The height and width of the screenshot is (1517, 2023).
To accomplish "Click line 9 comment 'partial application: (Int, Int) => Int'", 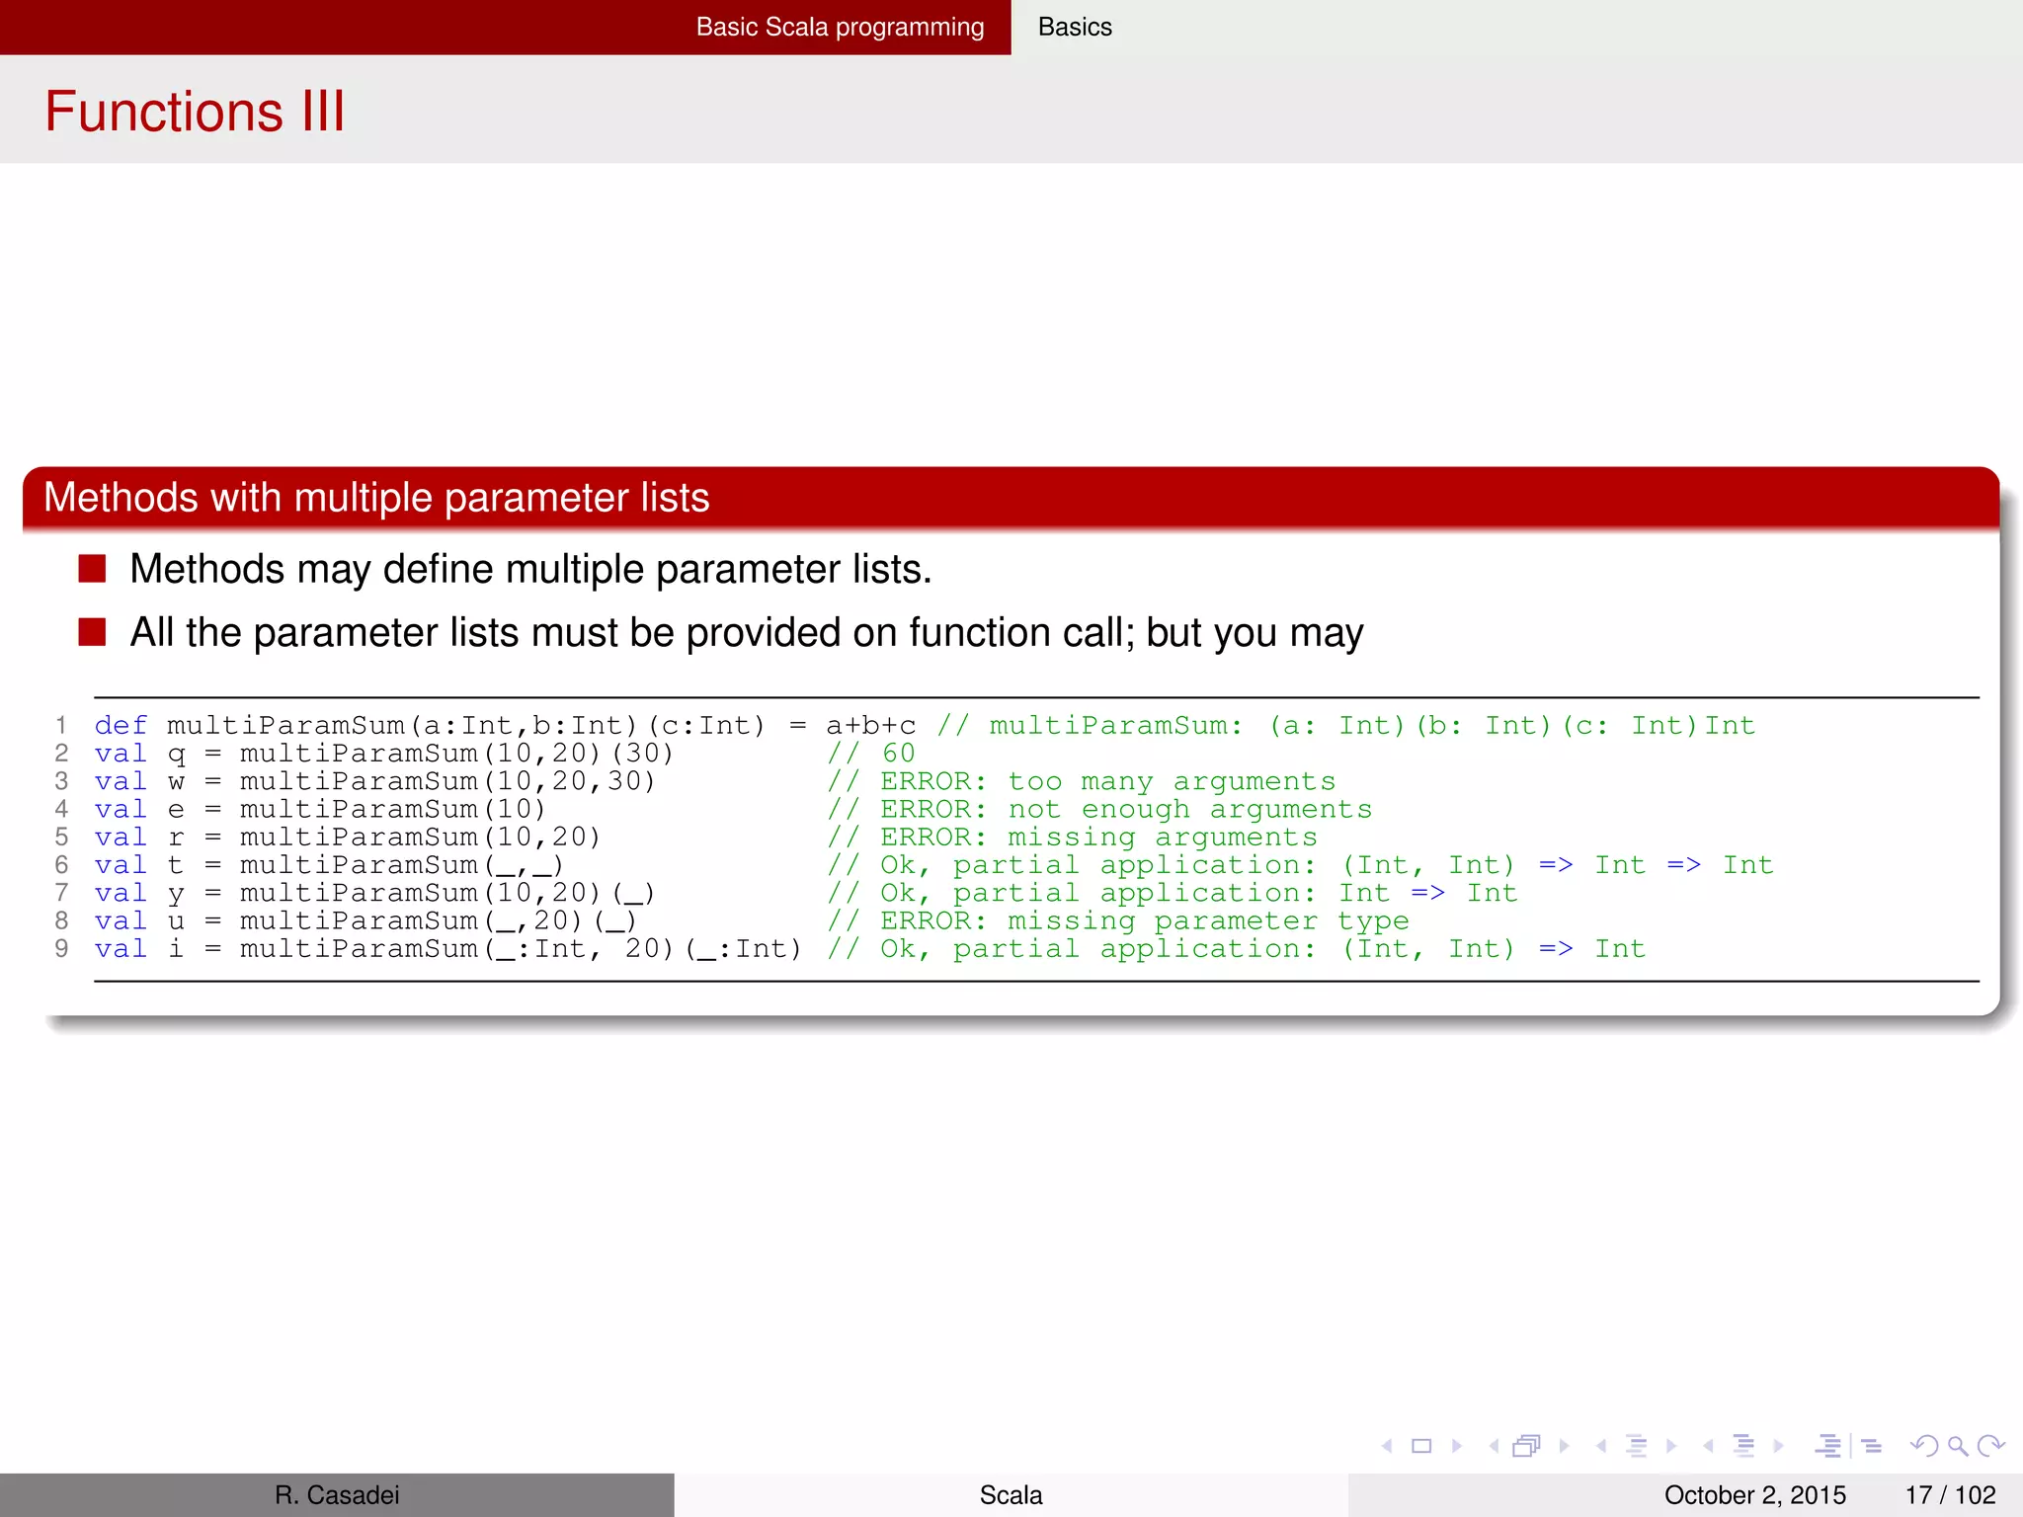I will 1299,948.
